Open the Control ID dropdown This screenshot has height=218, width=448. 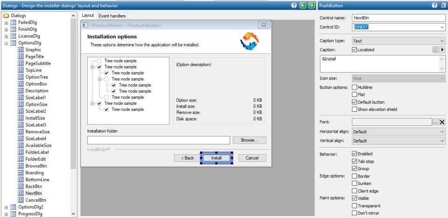pos(442,27)
